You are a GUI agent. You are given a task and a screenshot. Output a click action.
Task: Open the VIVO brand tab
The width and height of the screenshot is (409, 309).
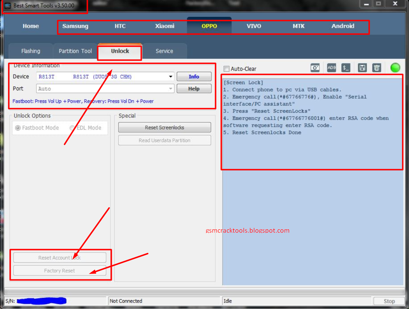tap(254, 26)
